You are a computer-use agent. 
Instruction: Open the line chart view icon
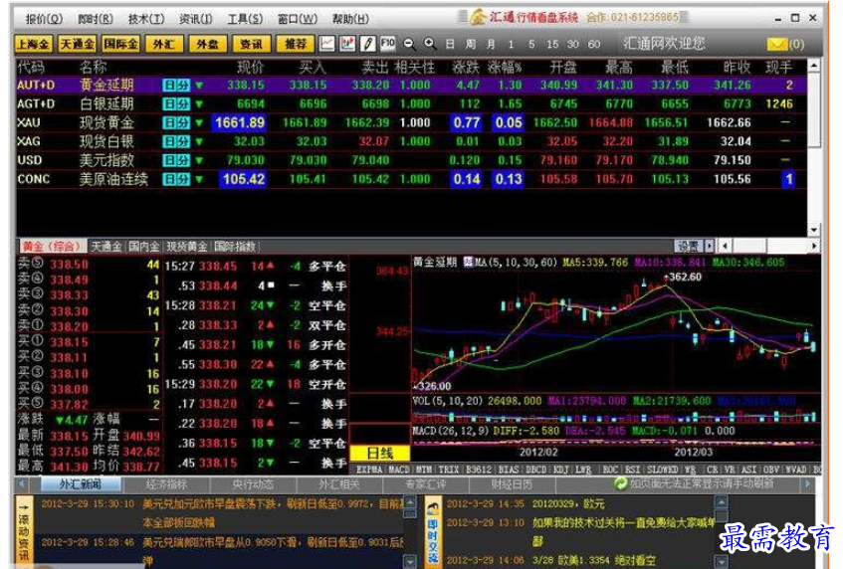326,44
